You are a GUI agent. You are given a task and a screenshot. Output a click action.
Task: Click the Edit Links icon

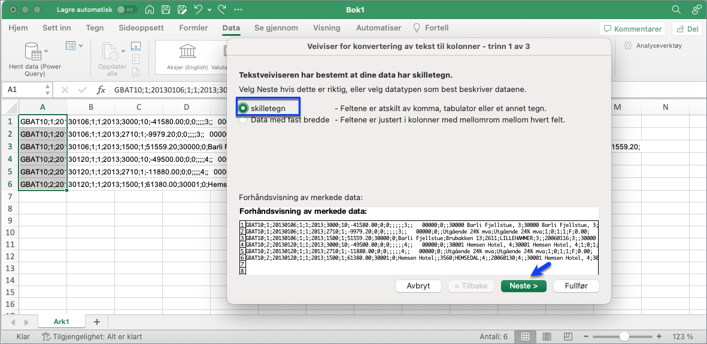point(136,72)
